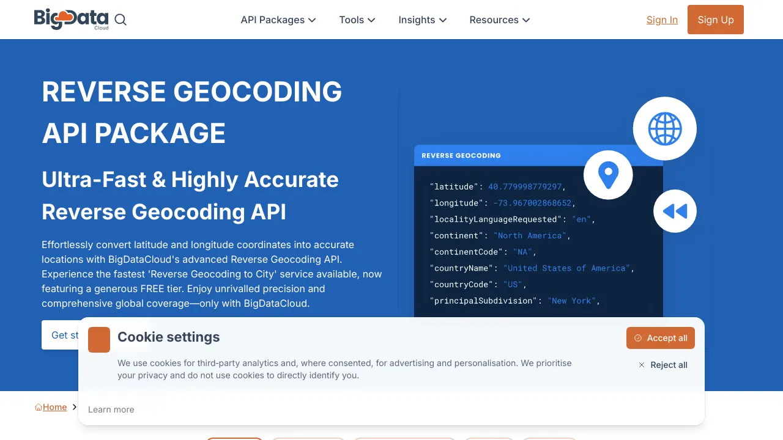The height and width of the screenshot is (440, 783).
Task: Click the Home breadcrumb house icon
Action: [x=39, y=407]
